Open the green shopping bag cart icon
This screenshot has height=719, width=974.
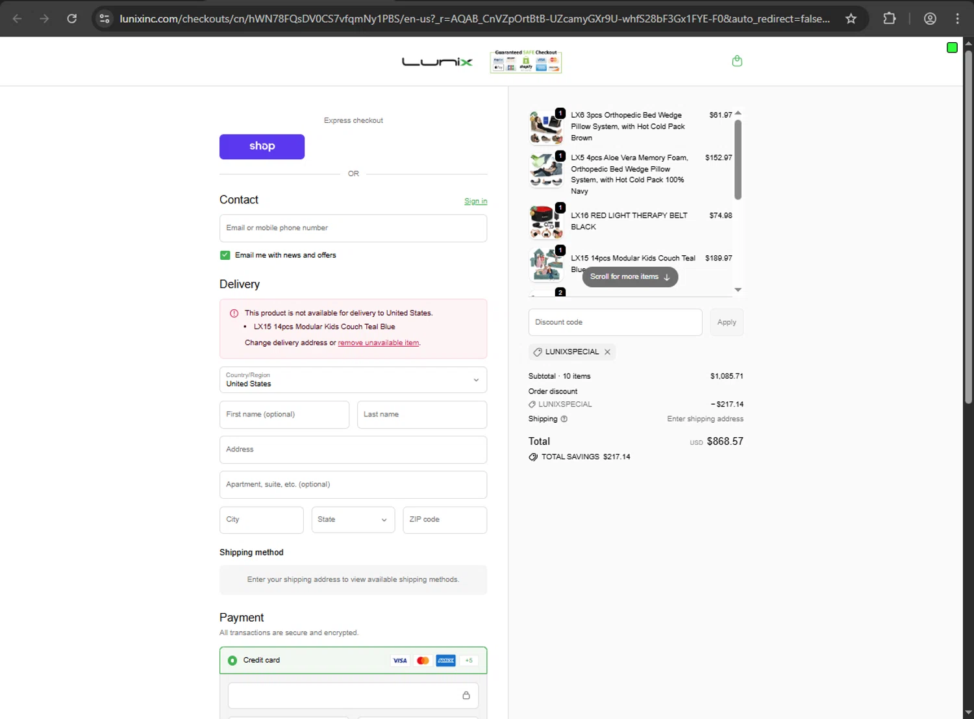click(737, 61)
